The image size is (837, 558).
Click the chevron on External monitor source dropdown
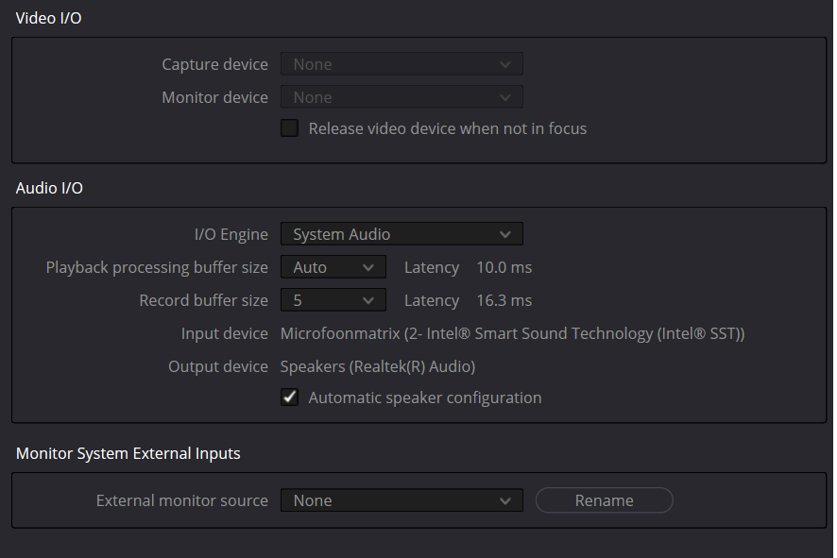point(505,501)
